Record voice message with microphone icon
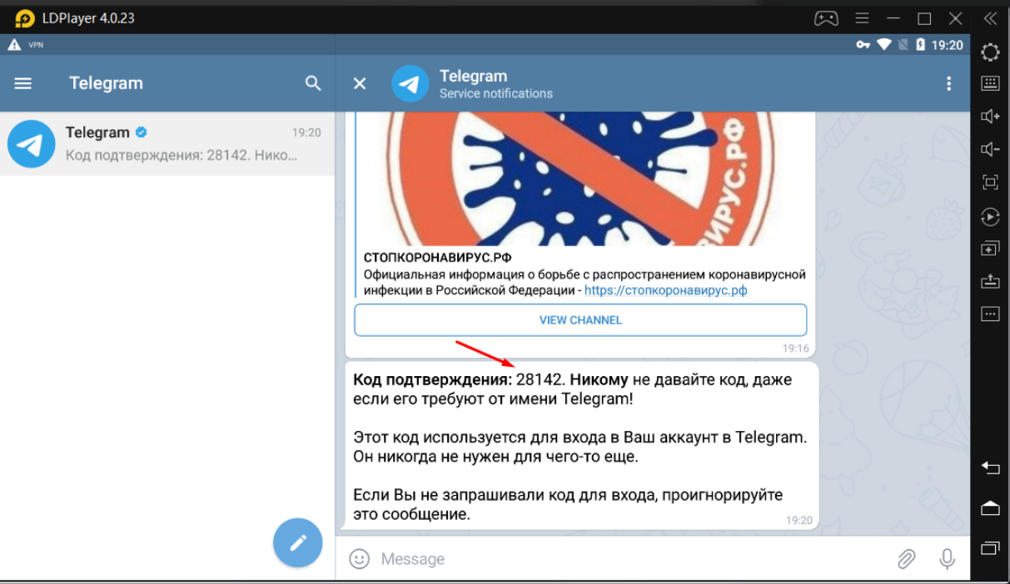 coord(947,559)
